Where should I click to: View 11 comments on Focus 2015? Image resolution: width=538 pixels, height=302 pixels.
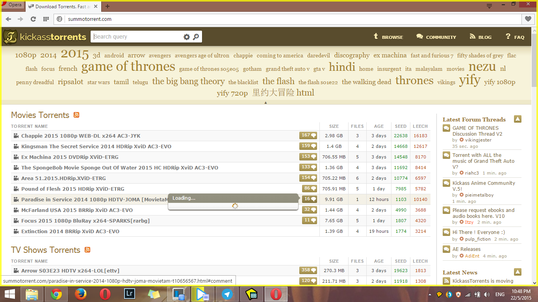pos(310,221)
